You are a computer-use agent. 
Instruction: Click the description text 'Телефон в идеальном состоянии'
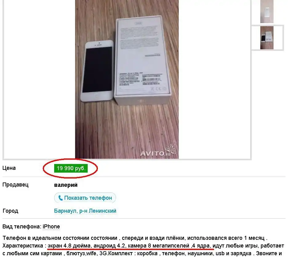(x=60, y=238)
